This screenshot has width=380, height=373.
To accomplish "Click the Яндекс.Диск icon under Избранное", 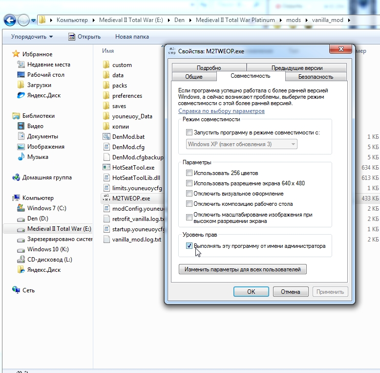I will (21, 95).
